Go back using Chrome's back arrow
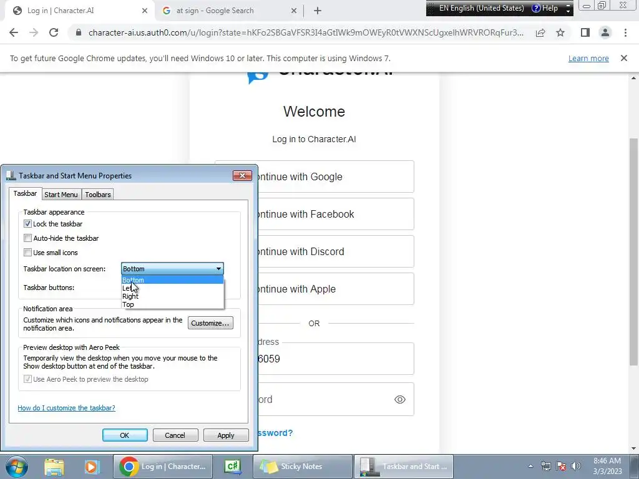Image resolution: width=639 pixels, height=479 pixels. (x=14, y=32)
